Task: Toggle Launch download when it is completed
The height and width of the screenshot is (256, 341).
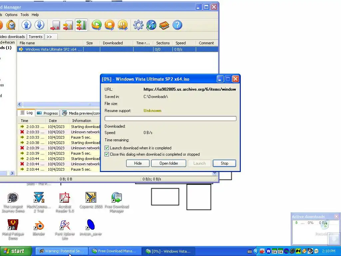Action: point(107,148)
